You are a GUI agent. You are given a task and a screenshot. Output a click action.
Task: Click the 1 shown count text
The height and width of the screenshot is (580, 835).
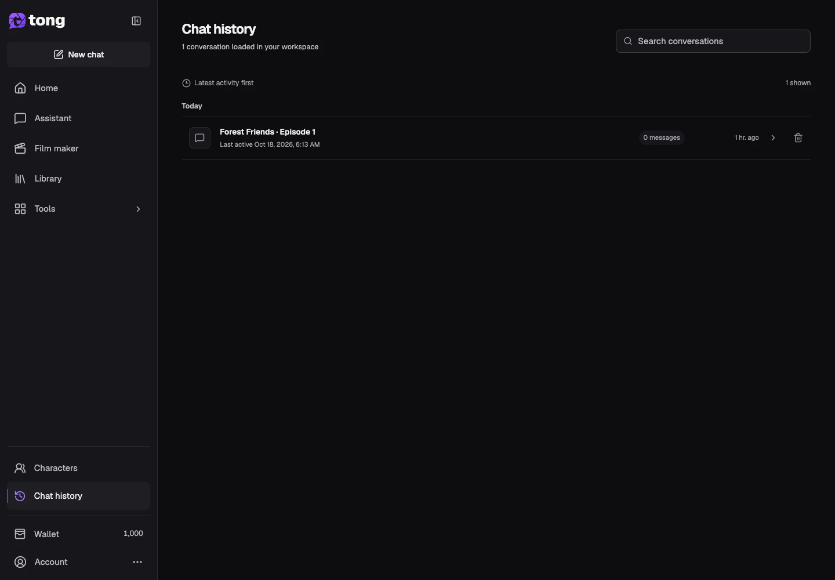[798, 83]
